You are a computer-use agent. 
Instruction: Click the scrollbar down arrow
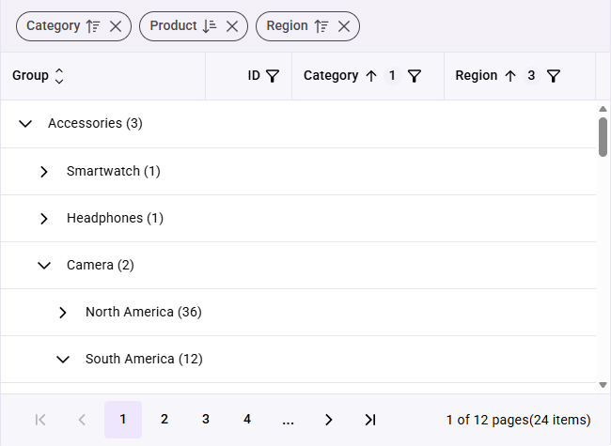603,385
